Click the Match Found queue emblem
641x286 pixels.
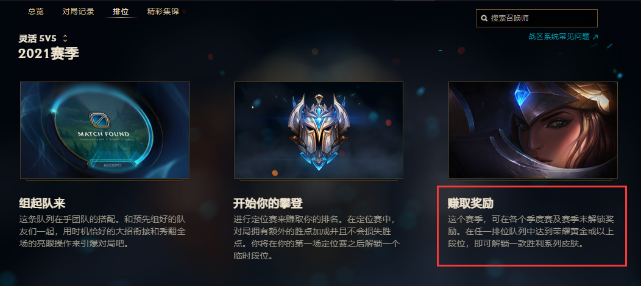pos(104,121)
